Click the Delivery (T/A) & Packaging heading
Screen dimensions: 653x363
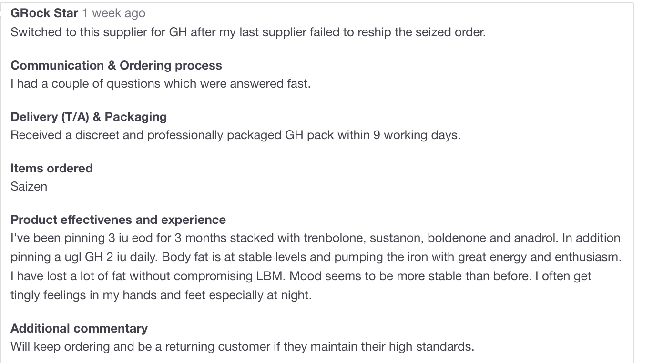point(89,117)
